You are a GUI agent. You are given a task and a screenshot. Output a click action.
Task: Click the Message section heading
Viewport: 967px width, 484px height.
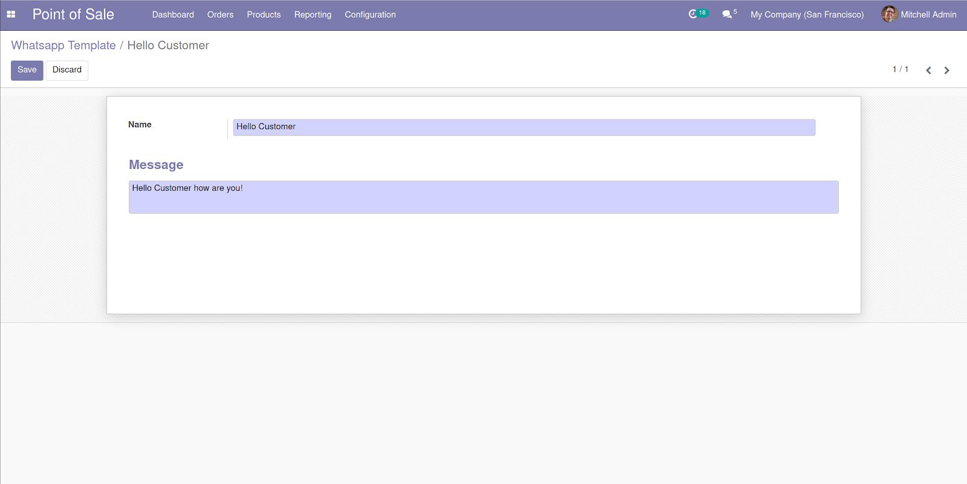click(x=156, y=165)
